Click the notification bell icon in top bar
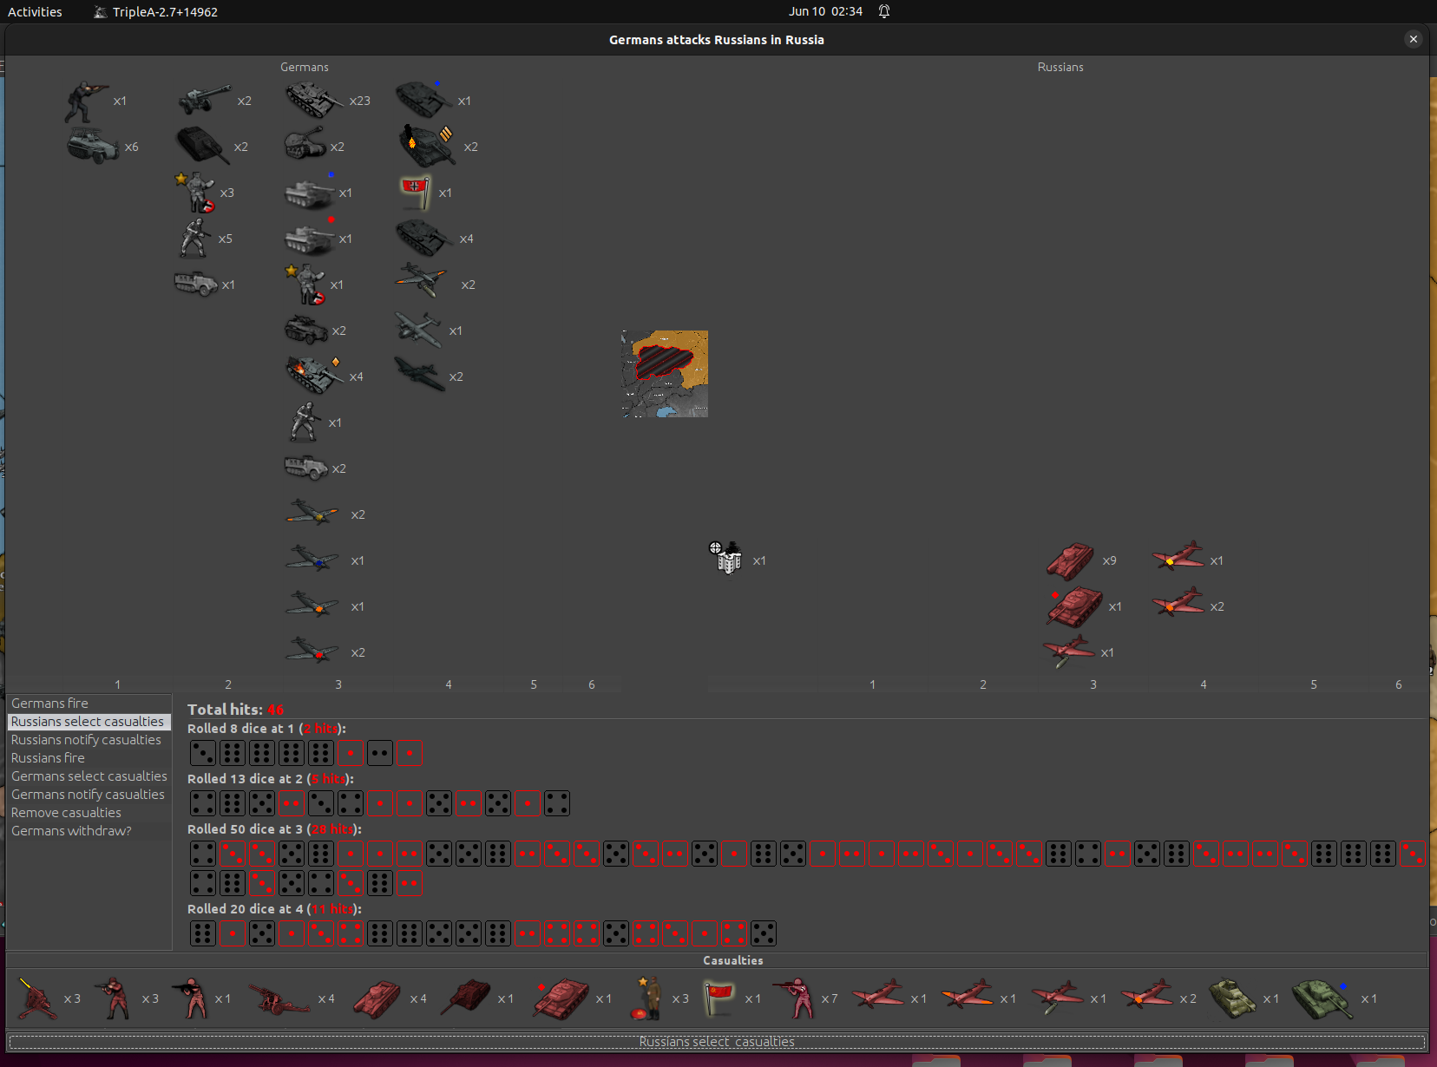Image resolution: width=1437 pixels, height=1067 pixels. pos(884,11)
